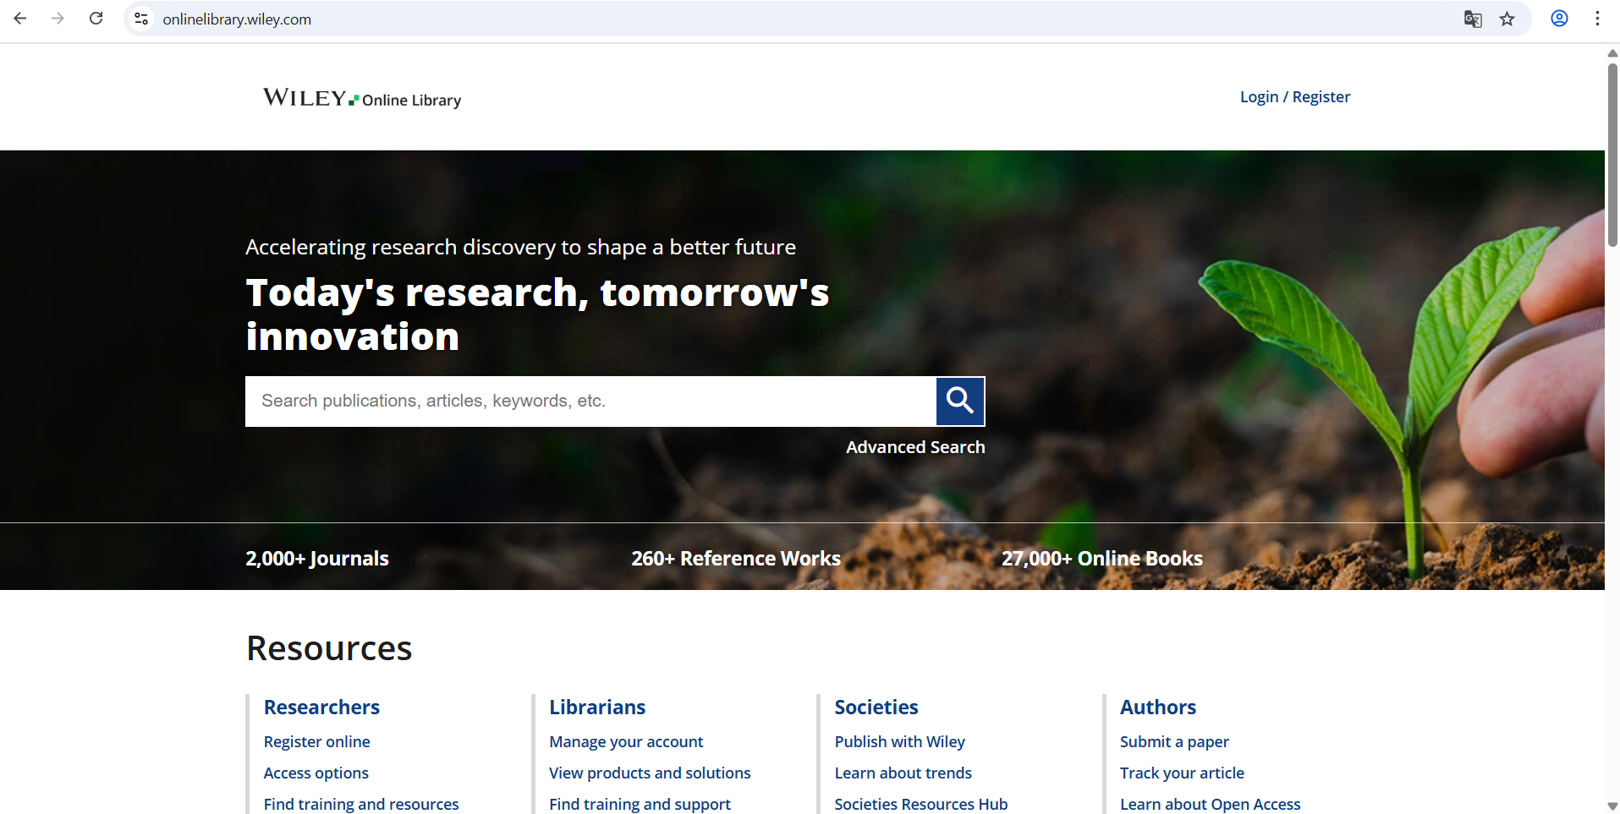Open the Chrome profile icon
The height and width of the screenshot is (814, 1620).
[1559, 19]
